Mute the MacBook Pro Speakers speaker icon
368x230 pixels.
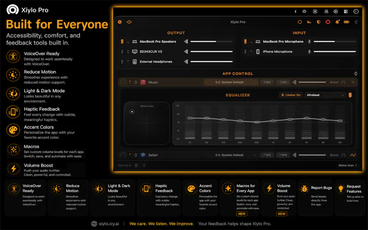[x=186, y=41]
